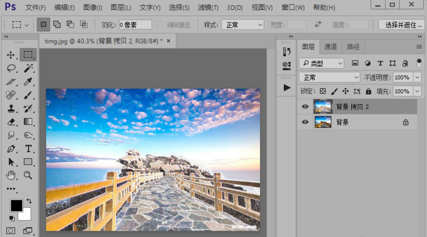The height and width of the screenshot is (237, 427).
Task: Select the Lasso tool
Action: tap(11, 68)
